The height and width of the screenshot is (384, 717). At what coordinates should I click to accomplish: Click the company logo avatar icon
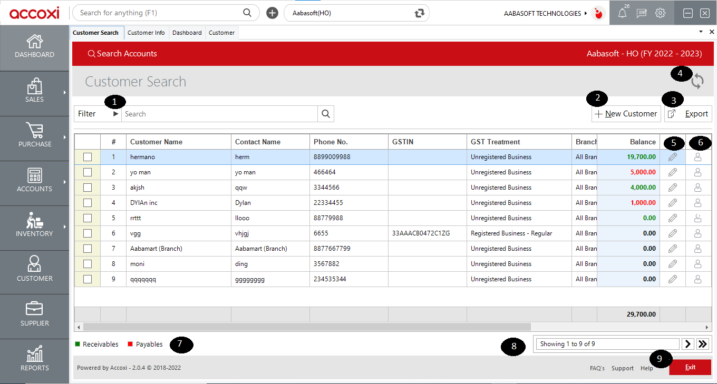(x=598, y=13)
